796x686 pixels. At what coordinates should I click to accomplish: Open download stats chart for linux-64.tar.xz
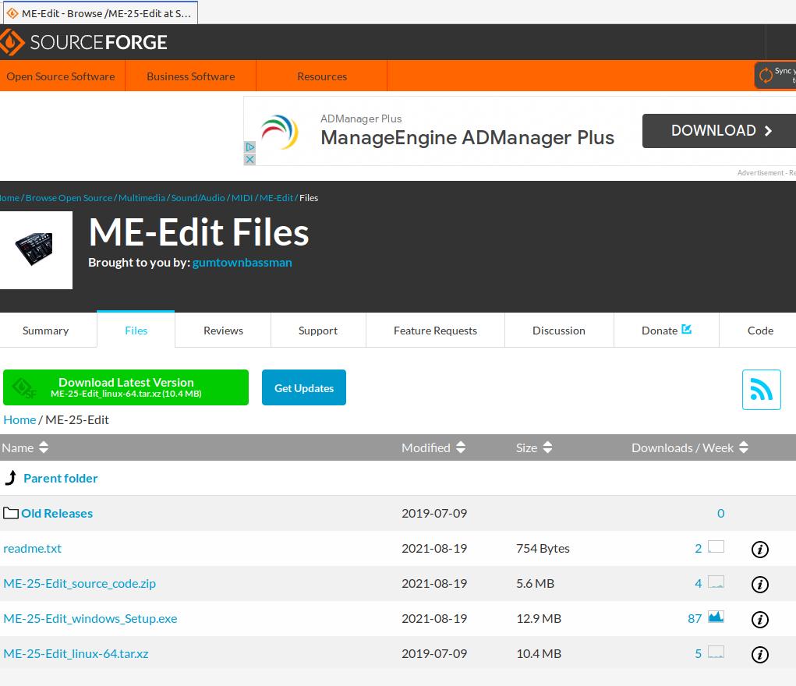716,652
